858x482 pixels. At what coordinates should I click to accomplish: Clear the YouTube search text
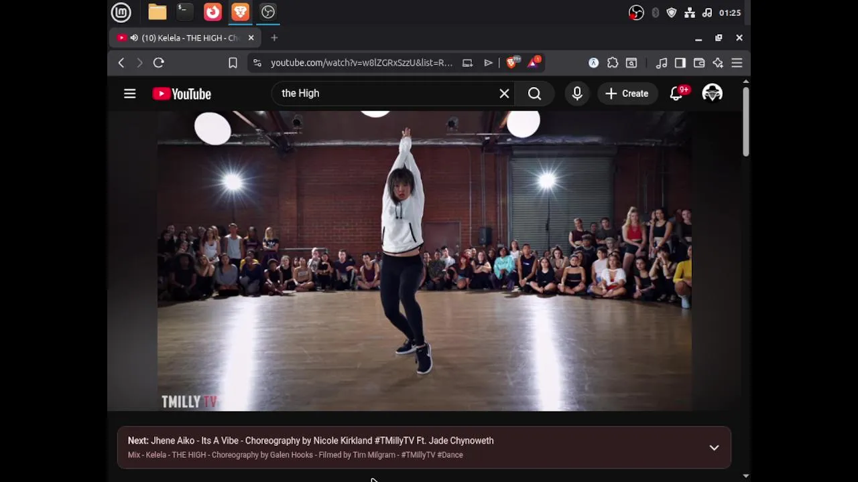504,94
